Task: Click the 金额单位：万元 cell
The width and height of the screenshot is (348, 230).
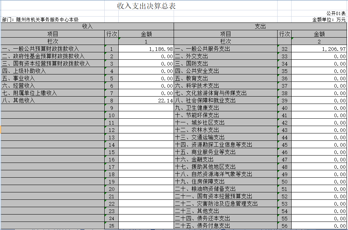Action: [x=329, y=20]
